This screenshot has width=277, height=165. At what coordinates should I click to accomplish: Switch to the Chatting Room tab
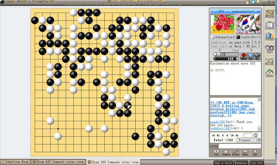coord(16,162)
